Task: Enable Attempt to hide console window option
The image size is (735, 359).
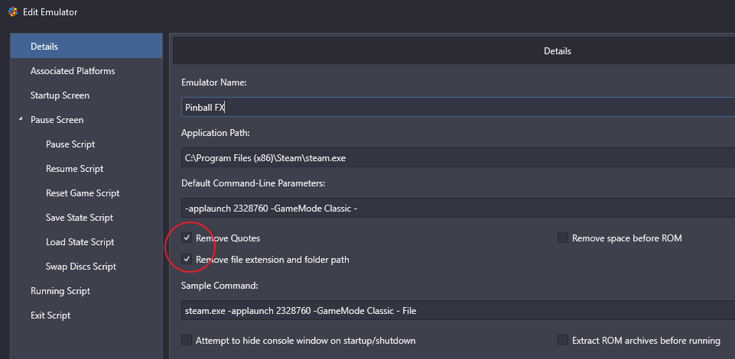Action: coord(187,340)
